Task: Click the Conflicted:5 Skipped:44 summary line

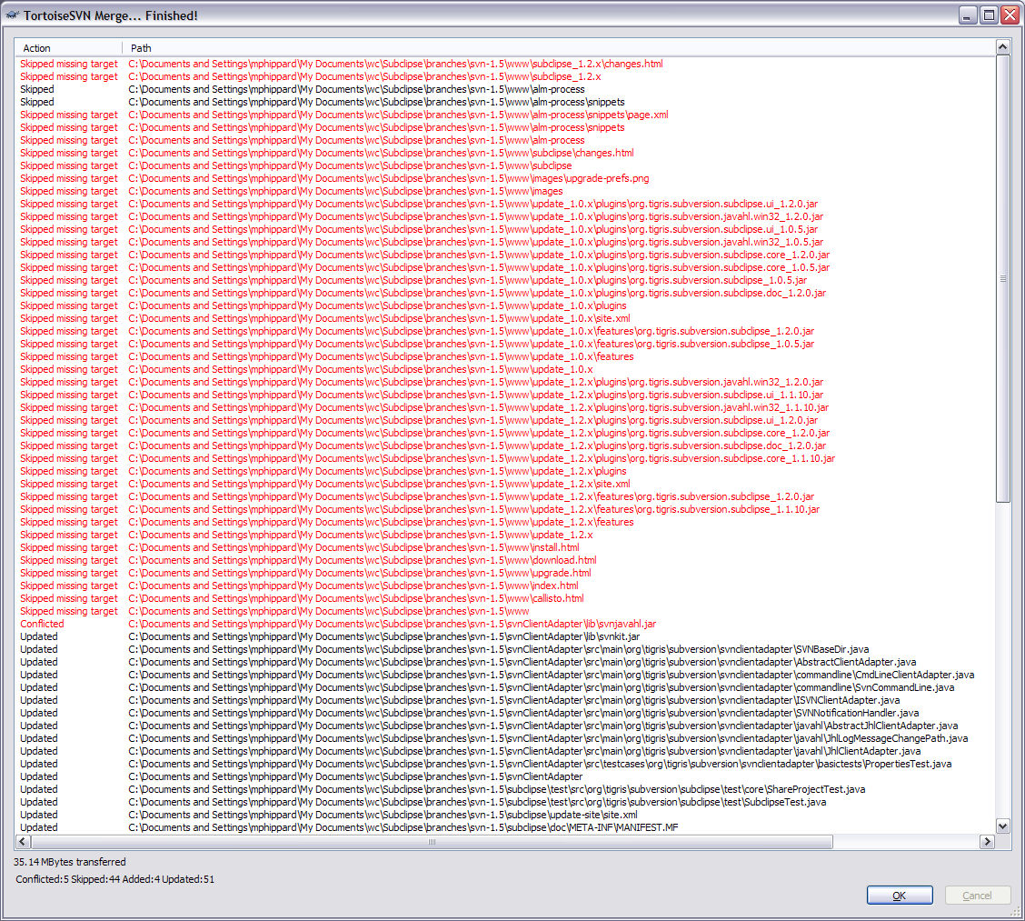Action: click(115, 879)
